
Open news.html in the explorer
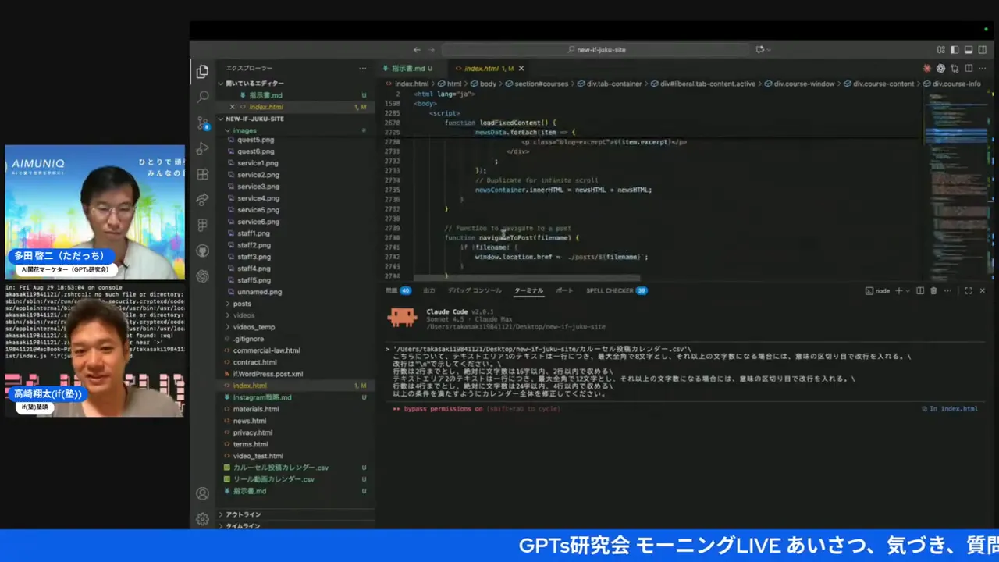[x=249, y=421]
